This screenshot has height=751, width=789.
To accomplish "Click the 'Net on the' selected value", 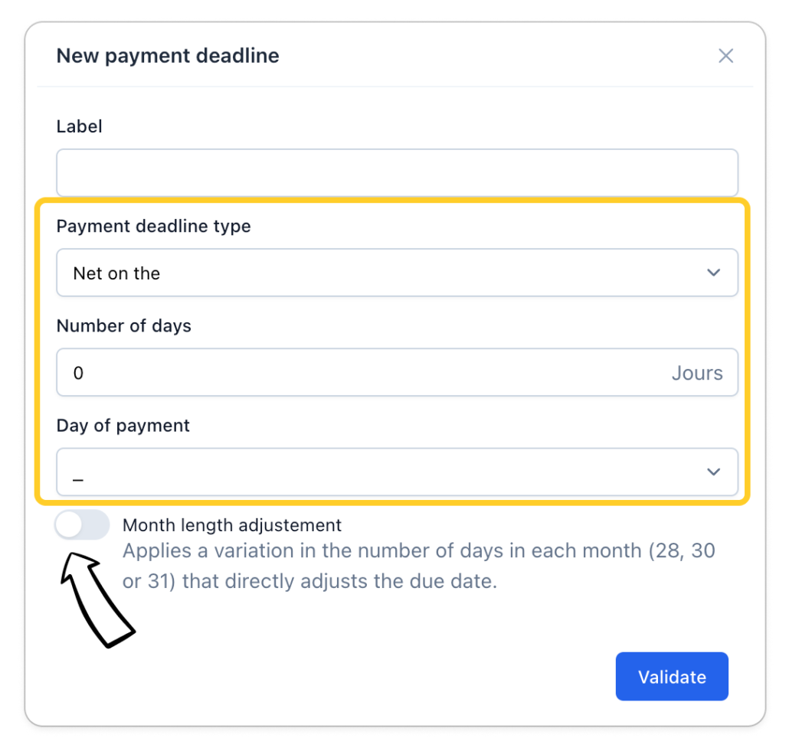I will tap(116, 273).
